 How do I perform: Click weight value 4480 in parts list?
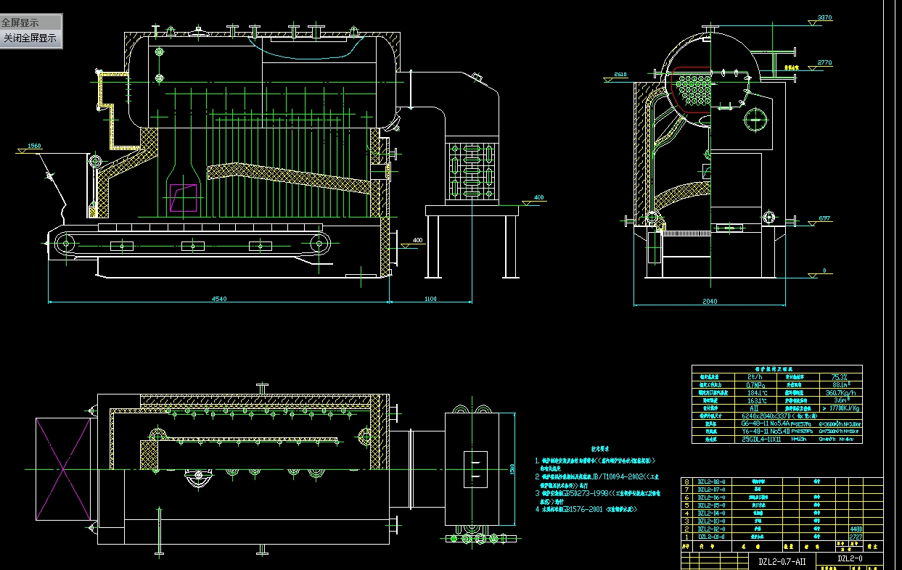coord(856,529)
